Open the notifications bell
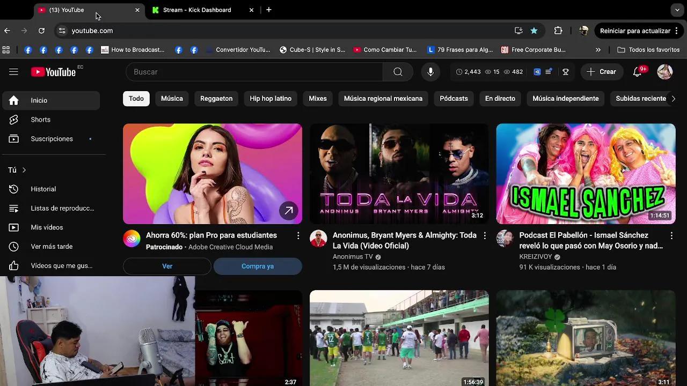The image size is (687, 386). point(637,72)
